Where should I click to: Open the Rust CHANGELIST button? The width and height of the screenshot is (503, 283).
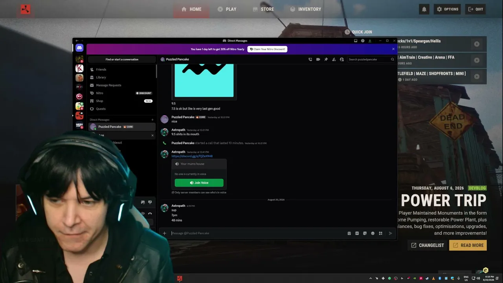coord(427,245)
